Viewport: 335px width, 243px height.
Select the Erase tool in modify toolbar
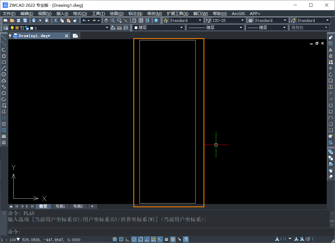click(x=331, y=37)
